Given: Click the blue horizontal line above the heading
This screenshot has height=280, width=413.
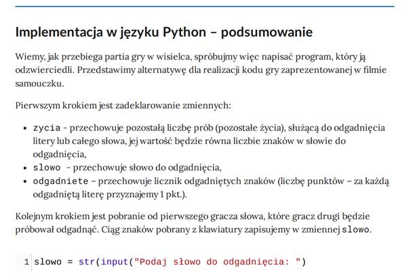Looking at the screenshot, I should [203, 6].
